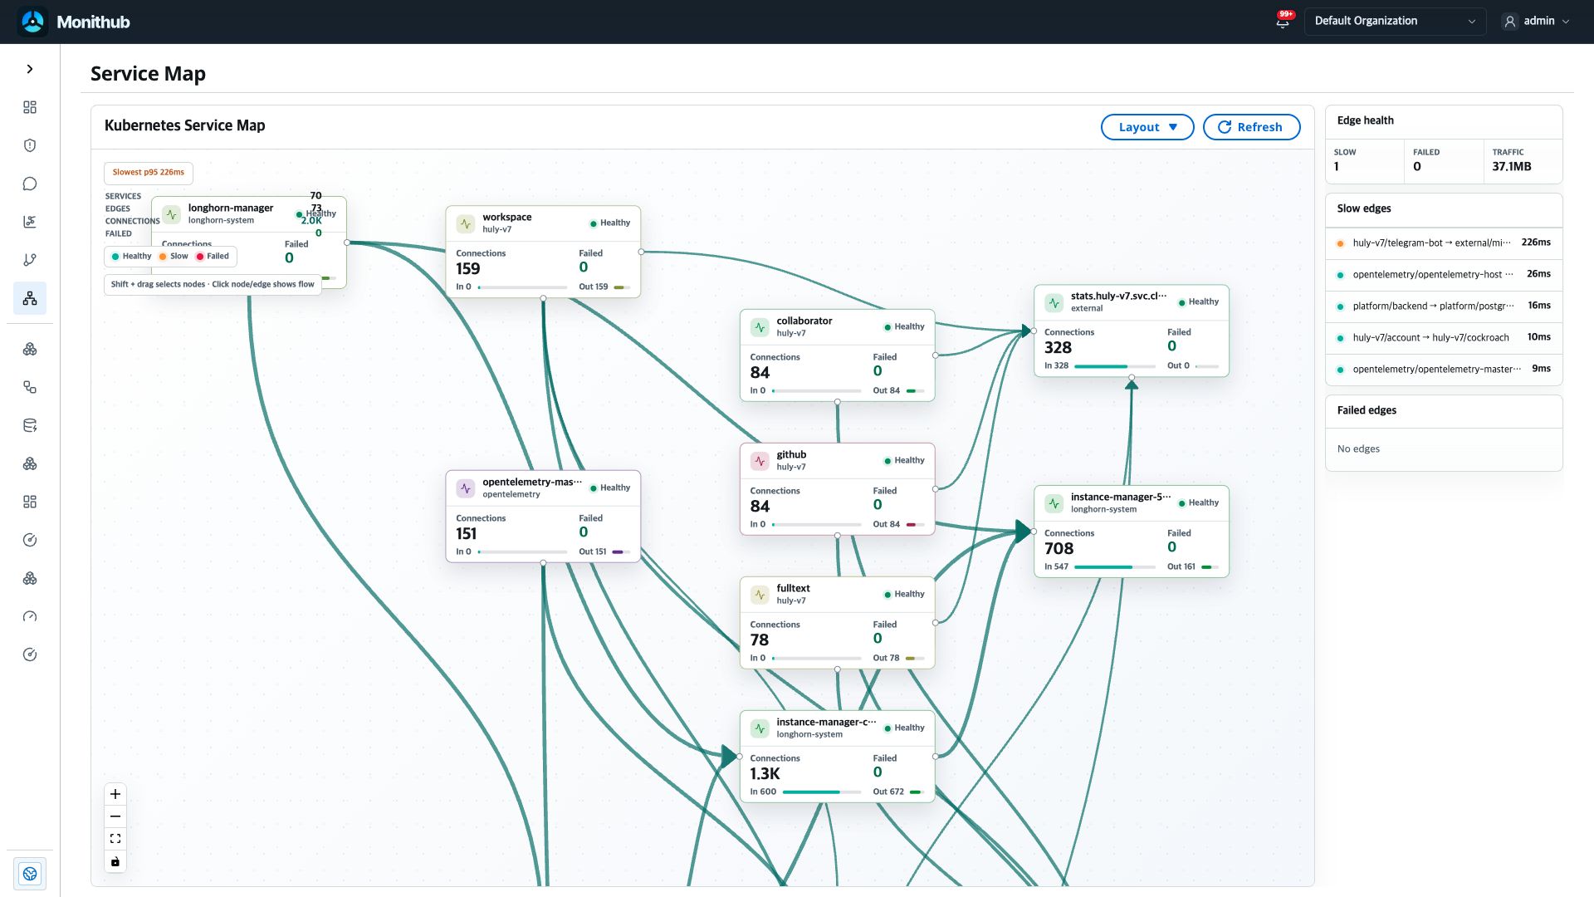1594x897 pixels.
Task: Click the git branch sidebar icon
Action: point(30,260)
